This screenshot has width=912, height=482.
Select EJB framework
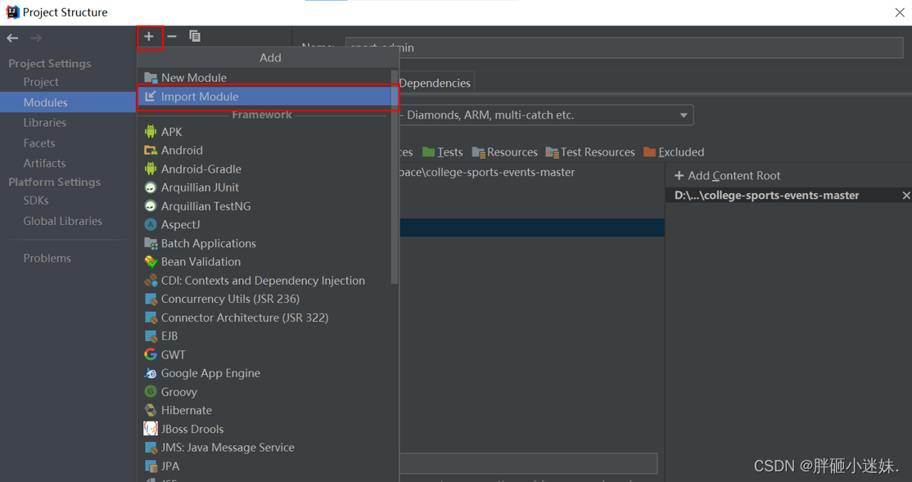(x=268, y=336)
